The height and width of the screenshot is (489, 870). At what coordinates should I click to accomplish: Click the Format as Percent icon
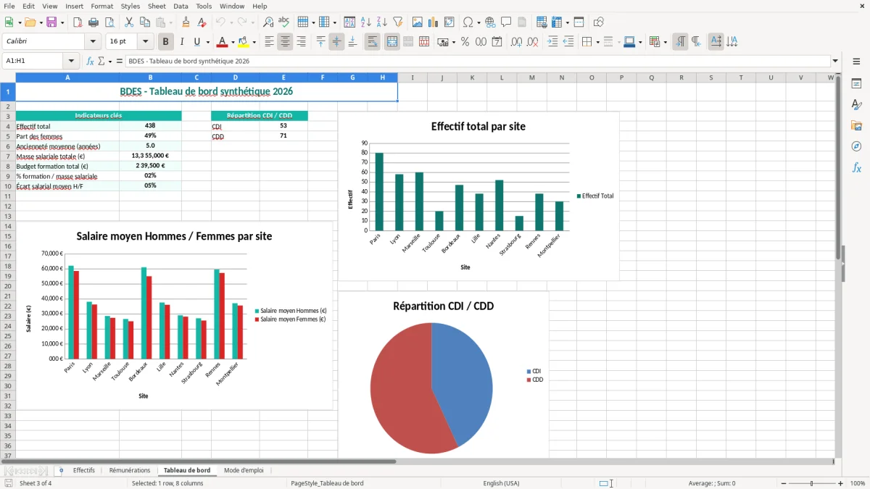point(465,42)
